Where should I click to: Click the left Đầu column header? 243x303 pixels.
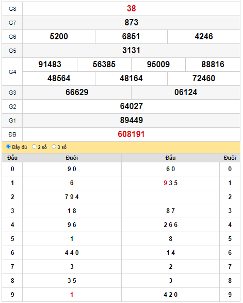(12, 158)
